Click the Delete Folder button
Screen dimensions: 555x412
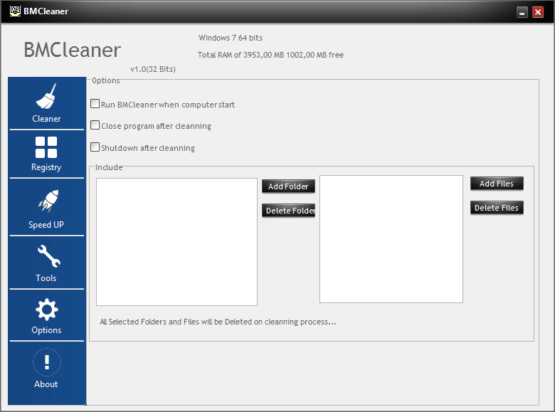288,210
